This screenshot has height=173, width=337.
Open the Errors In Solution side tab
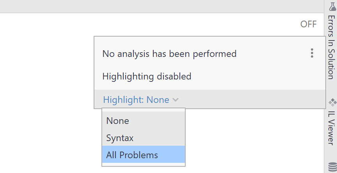(332, 47)
